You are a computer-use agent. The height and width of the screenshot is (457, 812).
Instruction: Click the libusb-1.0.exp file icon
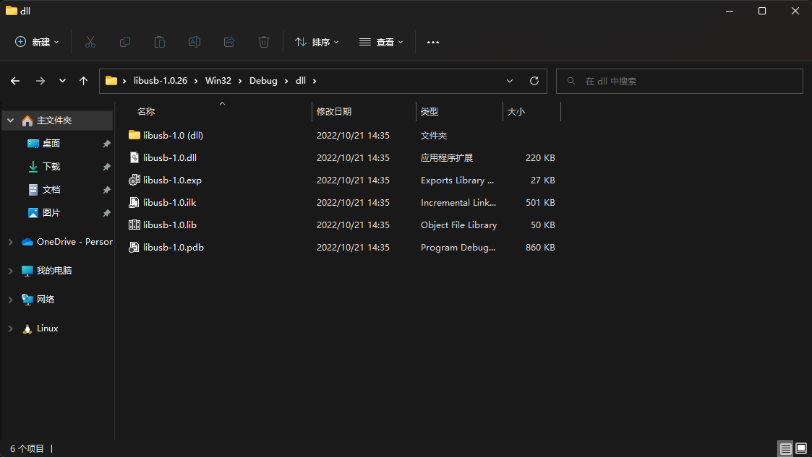(134, 180)
